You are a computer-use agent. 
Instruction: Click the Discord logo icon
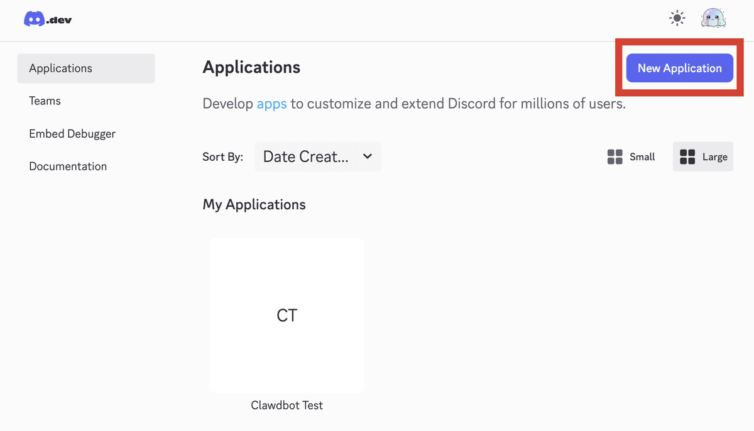point(34,19)
